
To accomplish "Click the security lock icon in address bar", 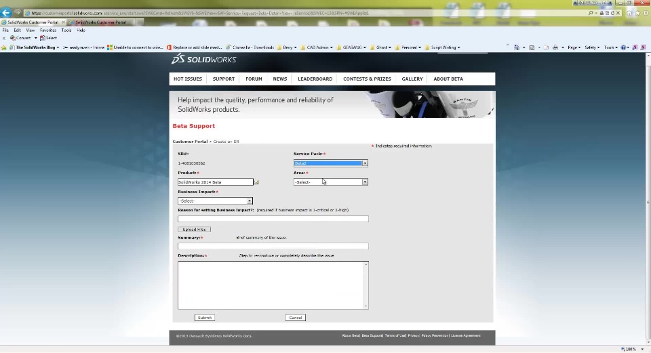I will (x=601, y=13).
